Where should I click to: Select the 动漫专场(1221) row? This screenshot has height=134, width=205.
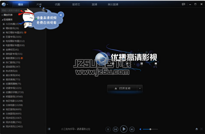[14, 88]
